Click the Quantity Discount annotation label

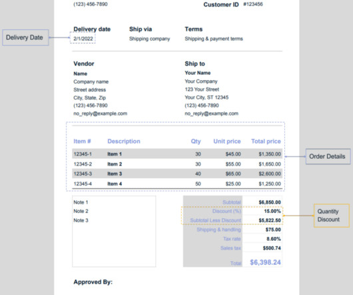[x=332, y=216]
